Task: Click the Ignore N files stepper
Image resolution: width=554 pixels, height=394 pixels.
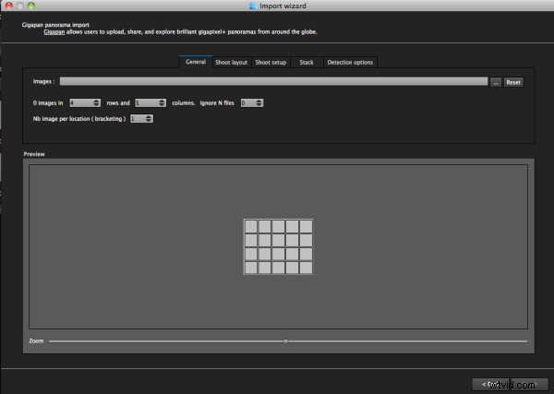Action: pos(259,102)
